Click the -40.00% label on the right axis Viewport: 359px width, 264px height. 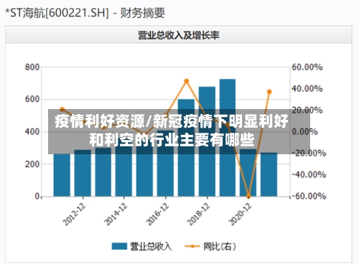(309, 174)
